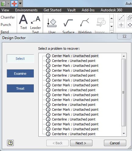Click the info icon of last Centerline row
The height and width of the screenshot is (151, 132).
[x=48, y=134]
